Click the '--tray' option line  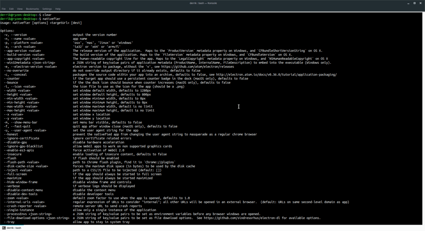click(x=67, y=222)
